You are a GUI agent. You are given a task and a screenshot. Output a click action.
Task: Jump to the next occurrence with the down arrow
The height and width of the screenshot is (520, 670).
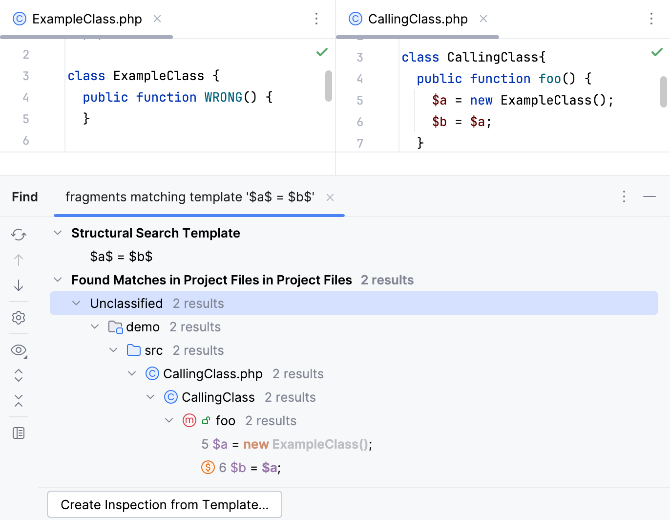[x=19, y=285]
